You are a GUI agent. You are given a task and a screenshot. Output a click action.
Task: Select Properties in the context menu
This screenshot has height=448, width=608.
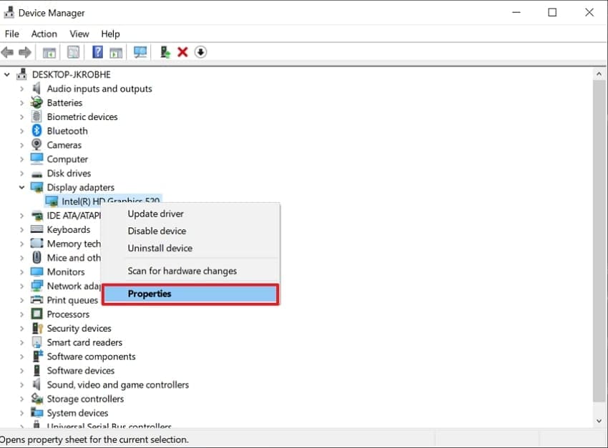[x=190, y=294]
